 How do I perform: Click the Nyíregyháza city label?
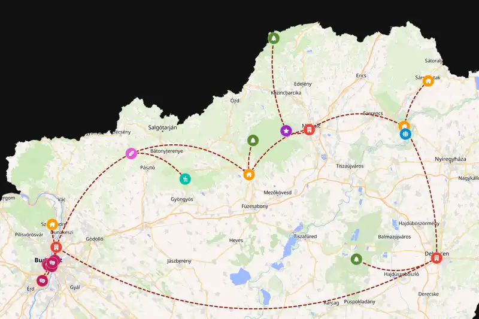click(451, 159)
